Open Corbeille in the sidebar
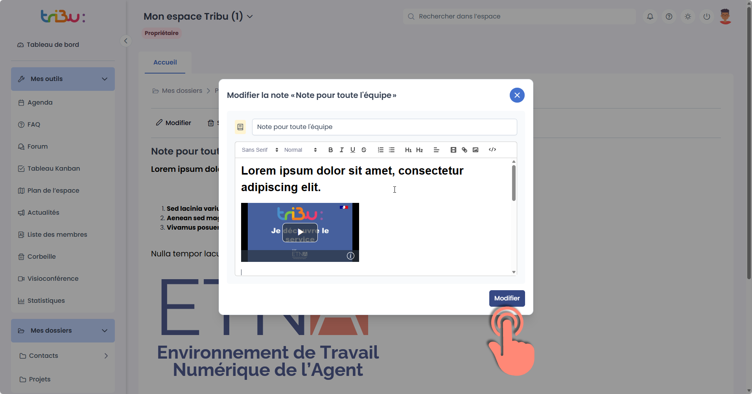The height and width of the screenshot is (394, 752). click(x=37, y=257)
